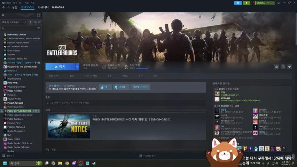
Task: Click the achievements medal icon
Action: (x=126, y=67)
